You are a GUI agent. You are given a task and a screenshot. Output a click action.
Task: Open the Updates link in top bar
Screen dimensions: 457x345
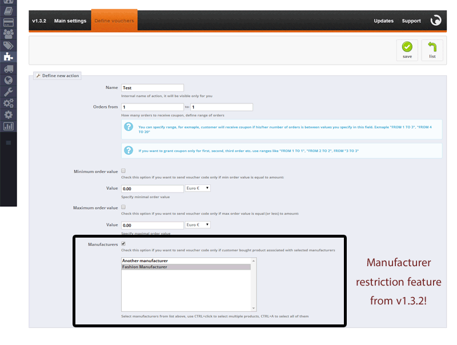tap(383, 21)
